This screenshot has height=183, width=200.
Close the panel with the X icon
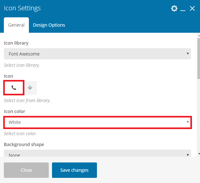tap(192, 9)
